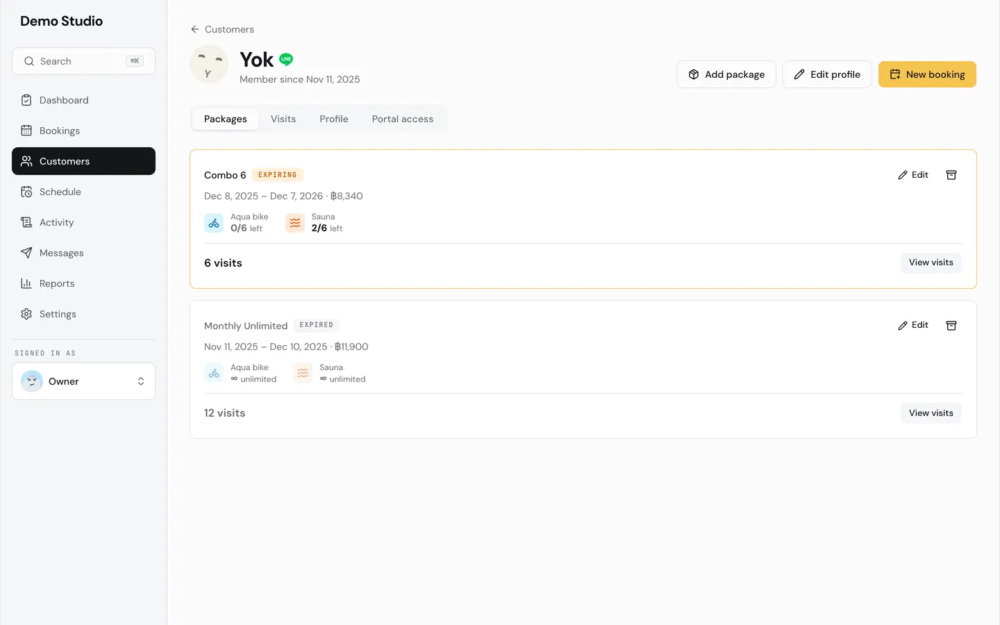Click the Edit profile button

pyautogui.click(x=827, y=74)
